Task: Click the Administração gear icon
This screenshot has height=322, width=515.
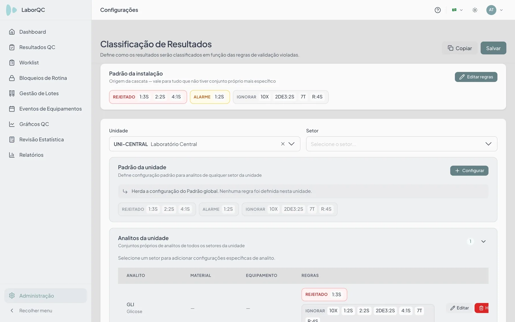Action: (x=12, y=296)
